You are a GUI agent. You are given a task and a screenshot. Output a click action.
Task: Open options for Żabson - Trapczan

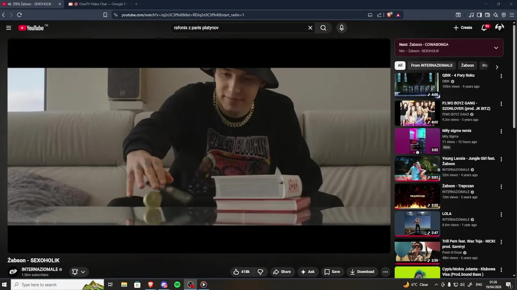point(501,187)
